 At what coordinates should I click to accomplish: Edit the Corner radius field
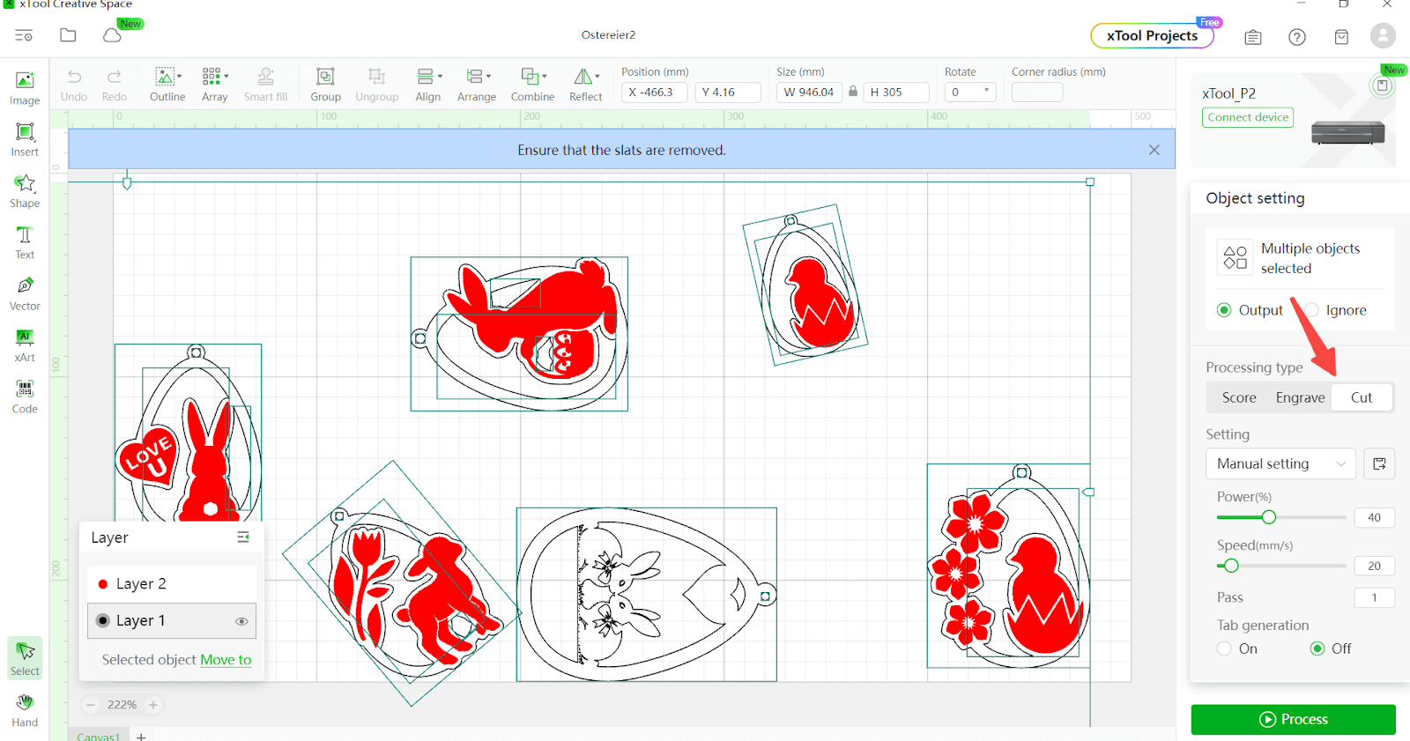pos(1037,92)
